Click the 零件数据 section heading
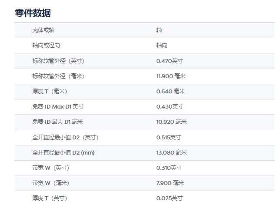The height and width of the screenshot is (208, 277). pos(33,13)
